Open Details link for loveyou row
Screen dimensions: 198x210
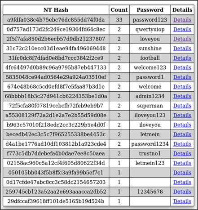point(182,39)
